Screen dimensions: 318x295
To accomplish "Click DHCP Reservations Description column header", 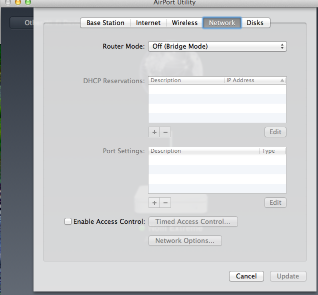I will (x=186, y=80).
